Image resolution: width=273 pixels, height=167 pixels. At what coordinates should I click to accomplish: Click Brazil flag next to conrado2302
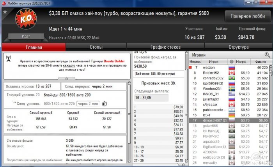[x=232, y=78]
